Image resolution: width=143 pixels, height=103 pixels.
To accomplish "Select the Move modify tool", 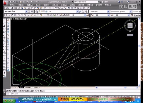I will pos(8,35).
